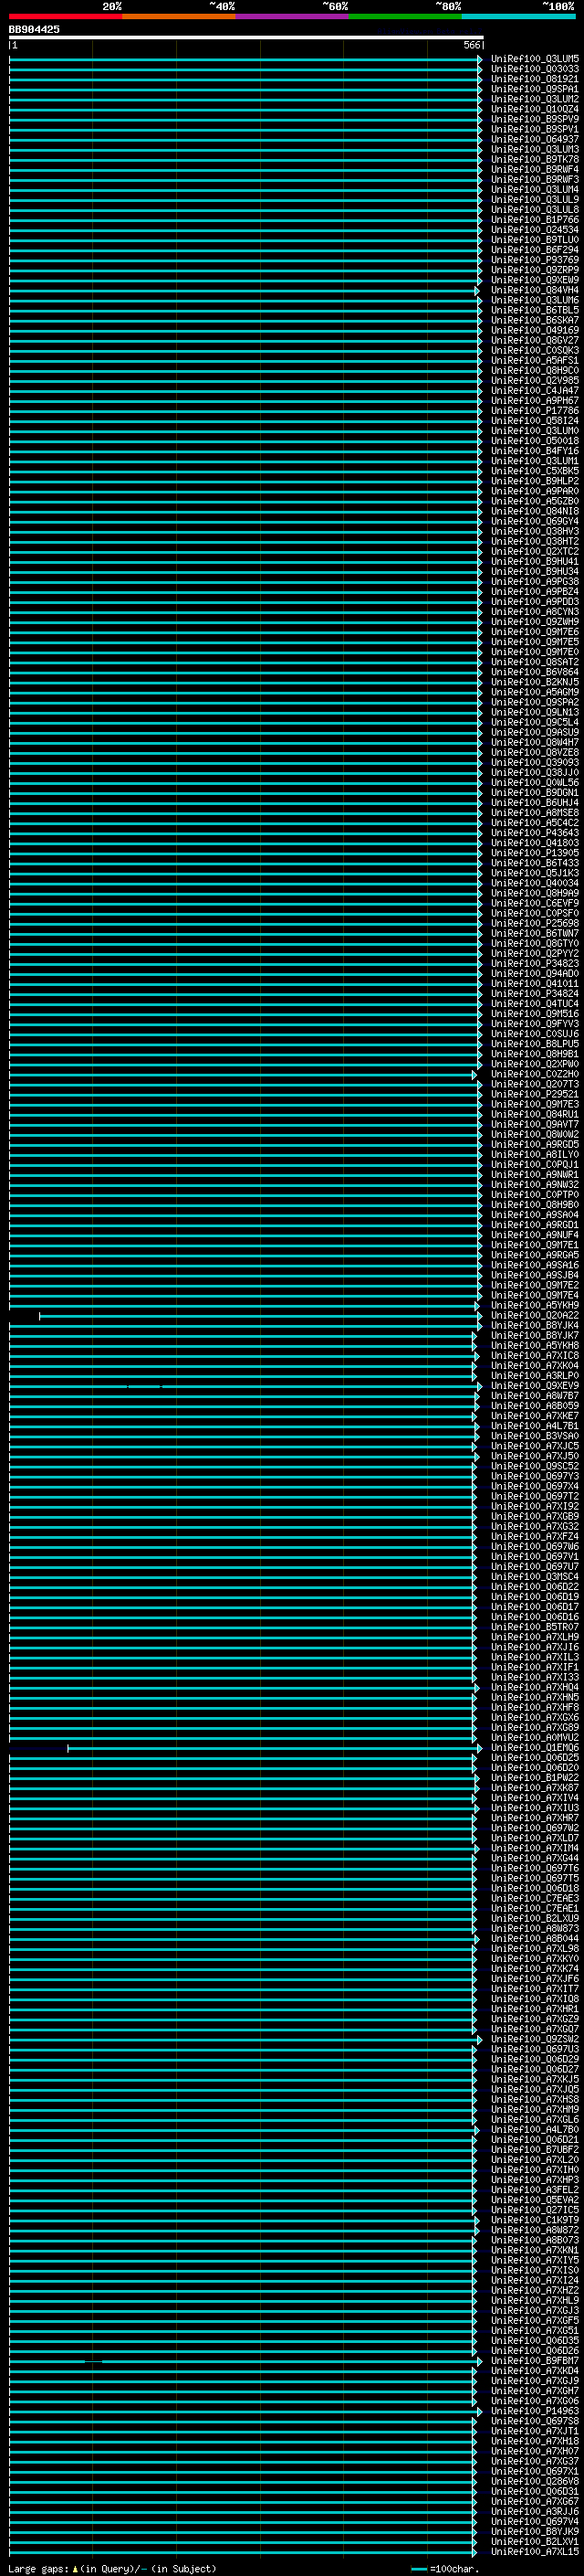Click the purple ~60% identity legend bar
Screen dimensions: 584x2576
coord(293,16)
